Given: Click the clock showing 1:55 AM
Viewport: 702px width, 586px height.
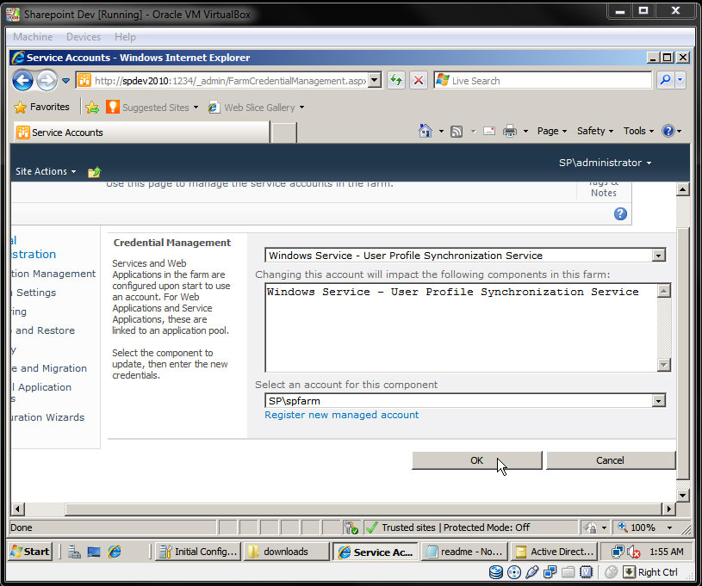Looking at the screenshot, I should tap(667, 552).
